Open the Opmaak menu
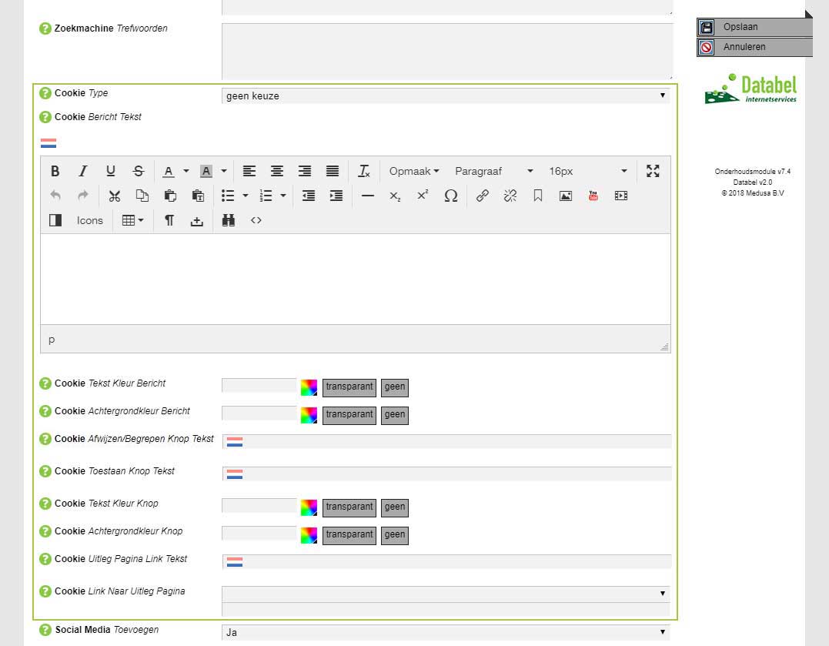829x646 pixels. click(x=413, y=171)
